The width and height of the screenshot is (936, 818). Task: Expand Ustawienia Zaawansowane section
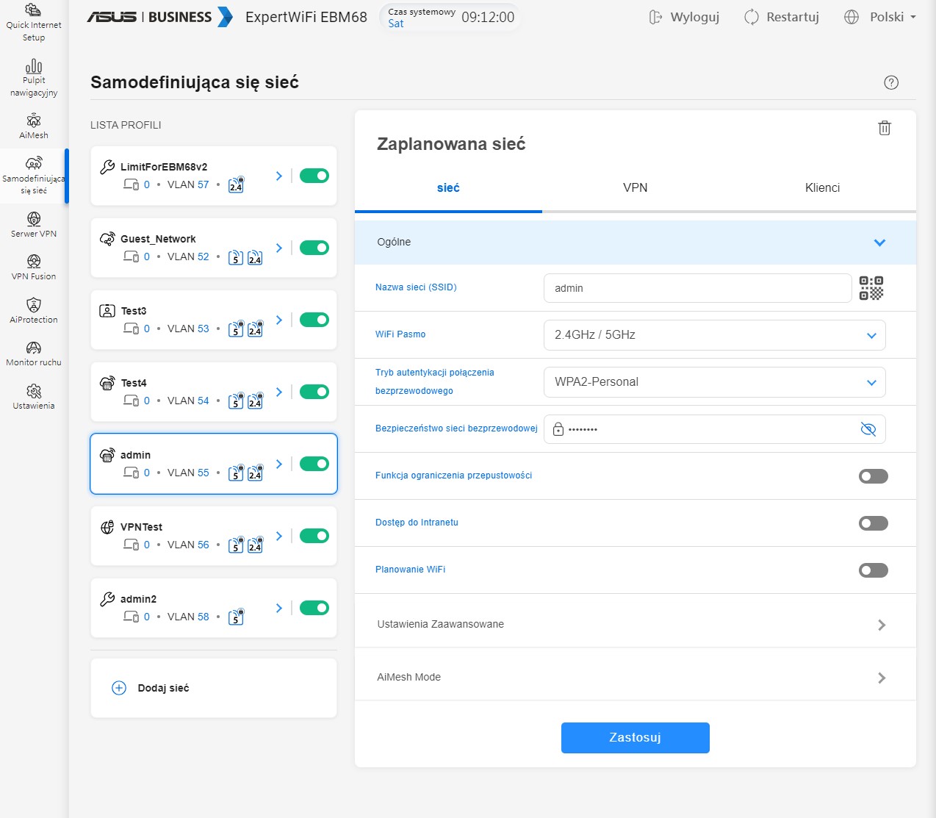pyautogui.click(x=635, y=624)
